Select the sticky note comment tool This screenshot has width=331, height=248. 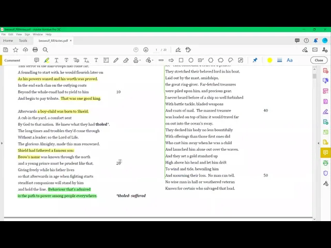(37, 60)
